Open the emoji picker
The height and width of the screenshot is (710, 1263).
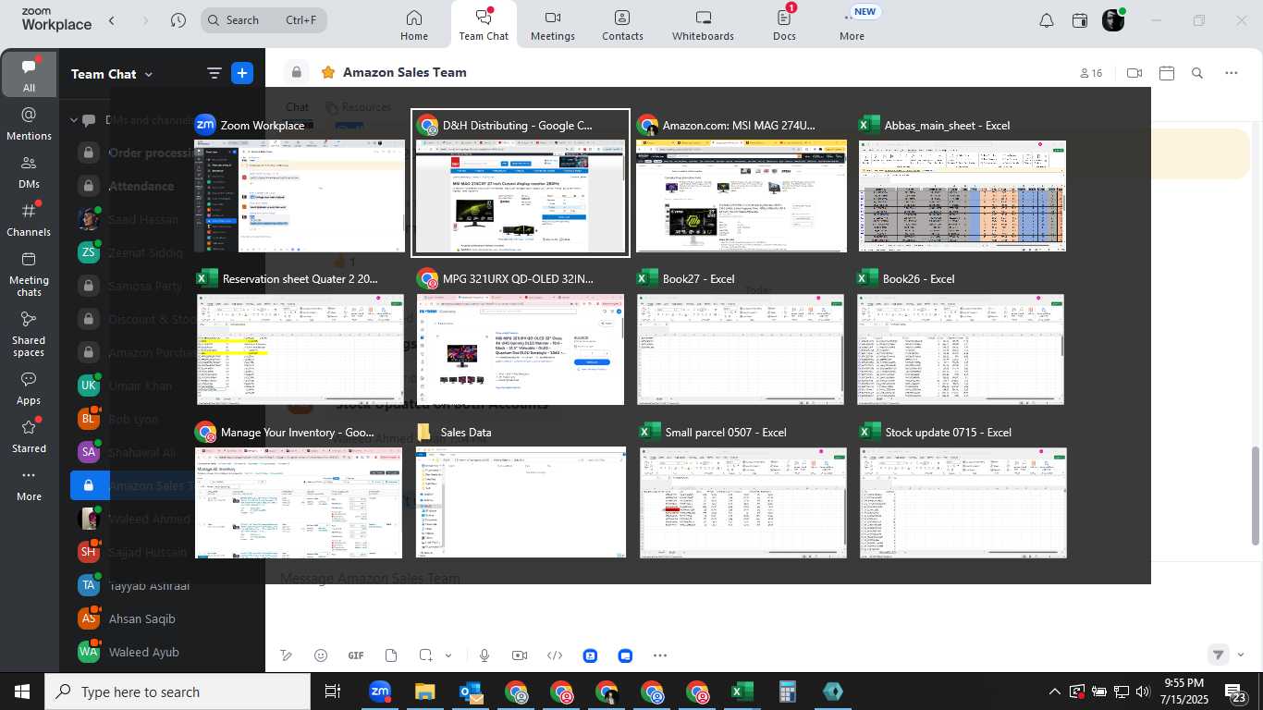point(321,655)
